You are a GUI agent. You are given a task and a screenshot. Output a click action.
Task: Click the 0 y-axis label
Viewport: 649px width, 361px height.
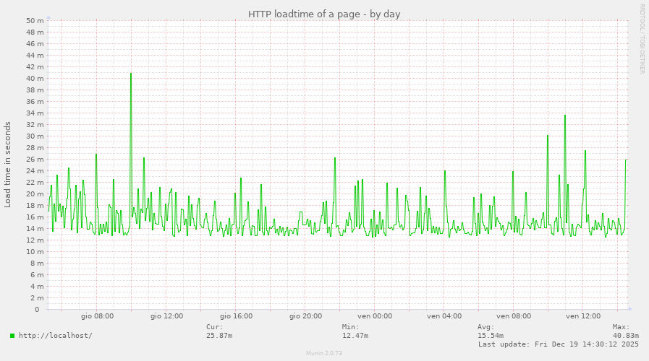[37, 309]
